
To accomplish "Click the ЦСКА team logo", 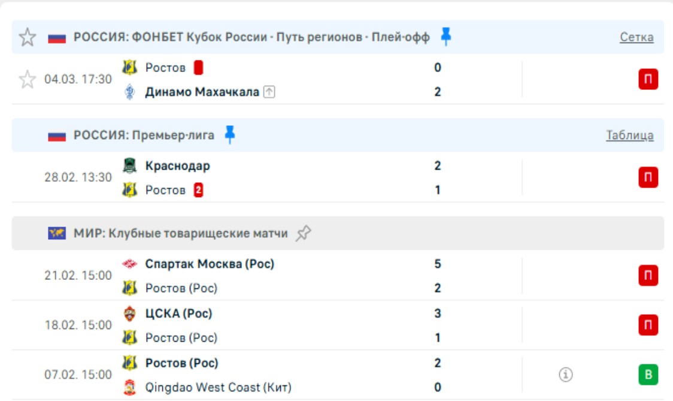I will click(129, 313).
